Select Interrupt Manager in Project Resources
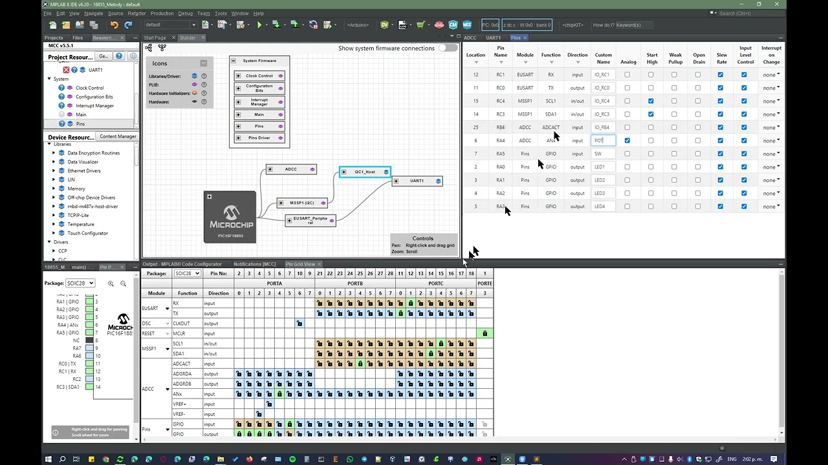The height and width of the screenshot is (465, 828). pos(94,106)
